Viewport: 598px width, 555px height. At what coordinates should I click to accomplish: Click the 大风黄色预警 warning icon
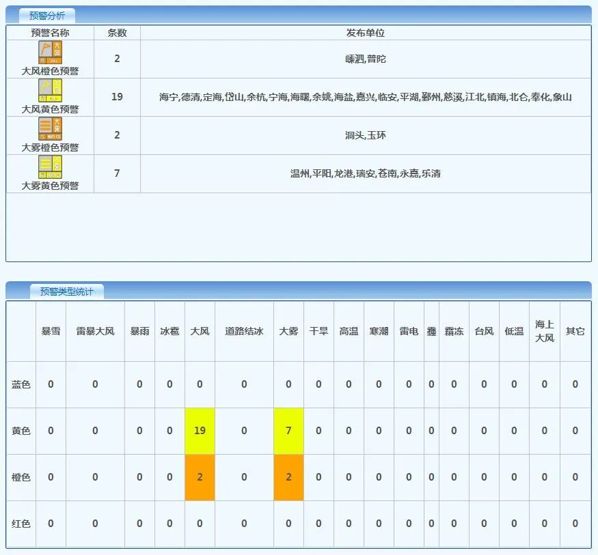coord(50,91)
